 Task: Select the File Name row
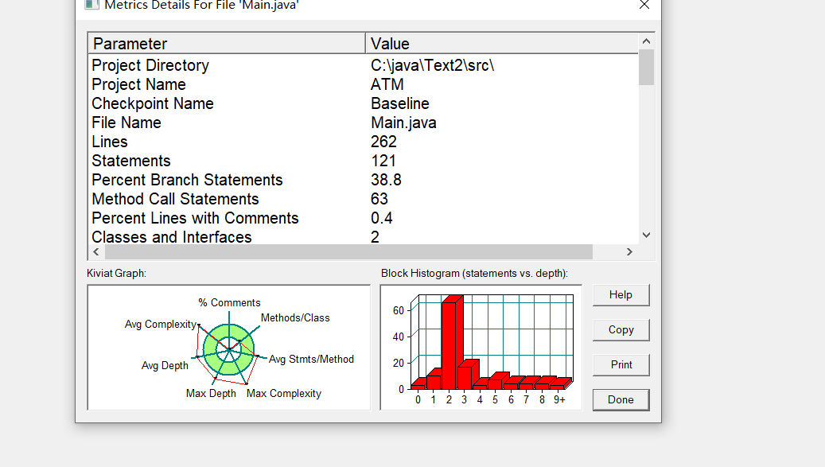tap(364, 123)
